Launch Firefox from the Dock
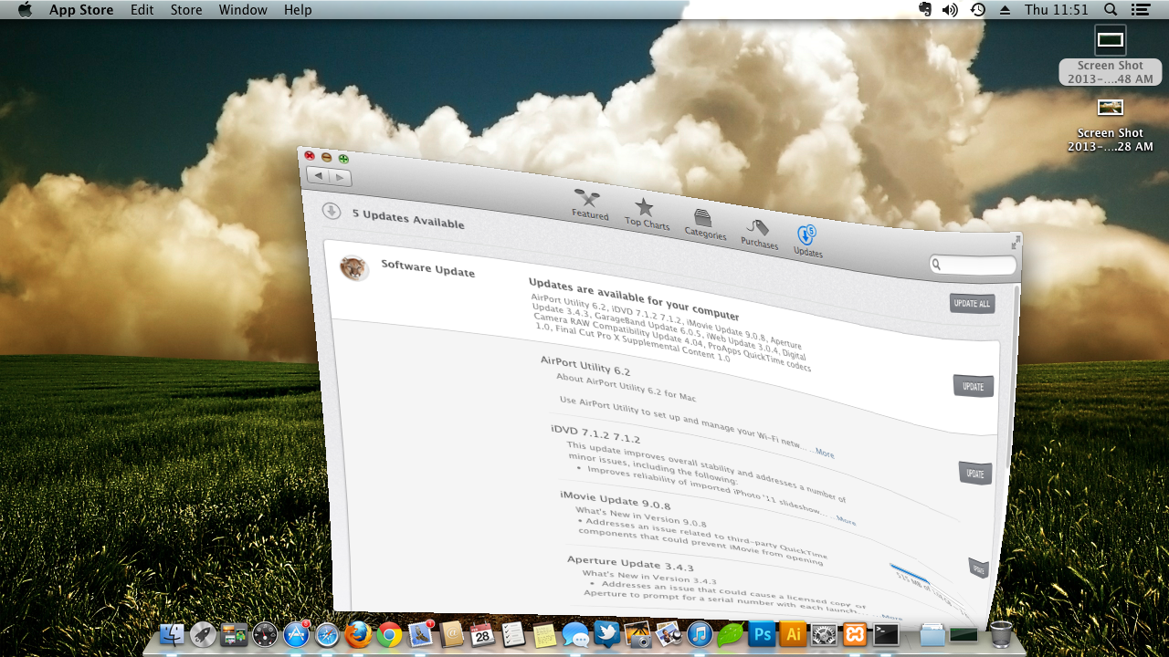Screen dimensions: 1169x657 tap(359, 634)
